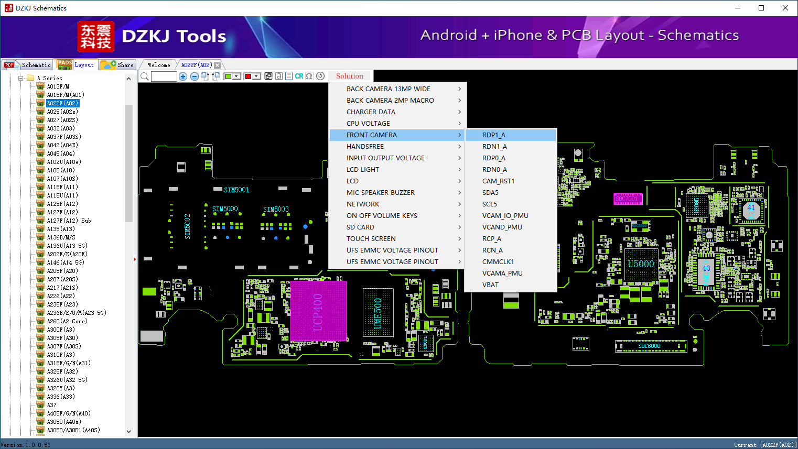This screenshot has width=798, height=449.
Task: Select A236B/E/O/M(A23 5G) in model tree
Action: click(x=77, y=313)
